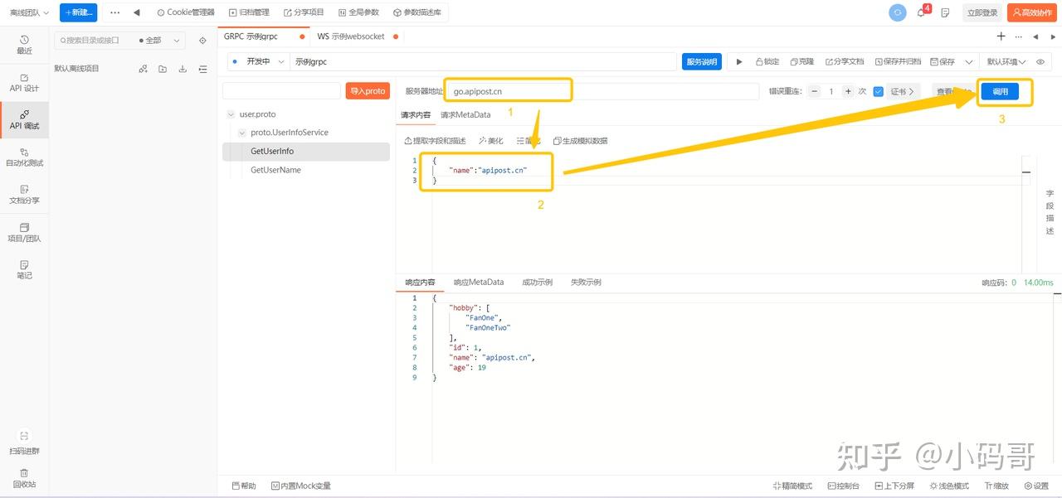Open the notes icon in top bar

tap(945, 12)
